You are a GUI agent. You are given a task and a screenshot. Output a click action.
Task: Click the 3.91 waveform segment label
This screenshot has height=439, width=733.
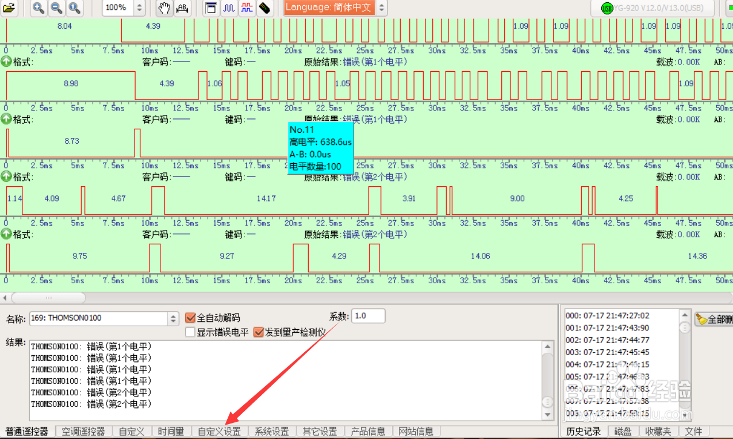[x=409, y=199]
